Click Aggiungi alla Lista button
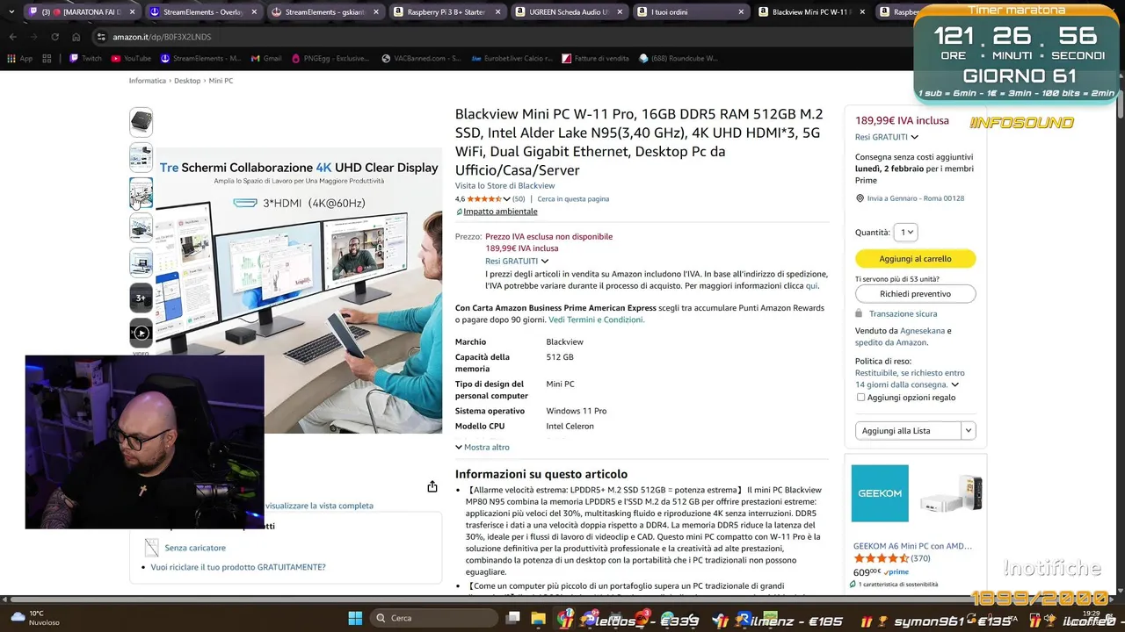The height and width of the screenshot is (632, 1125). click(908, 431)
